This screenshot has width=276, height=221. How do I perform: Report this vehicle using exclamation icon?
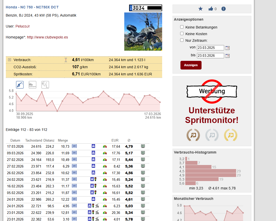[x=223, y=9]
